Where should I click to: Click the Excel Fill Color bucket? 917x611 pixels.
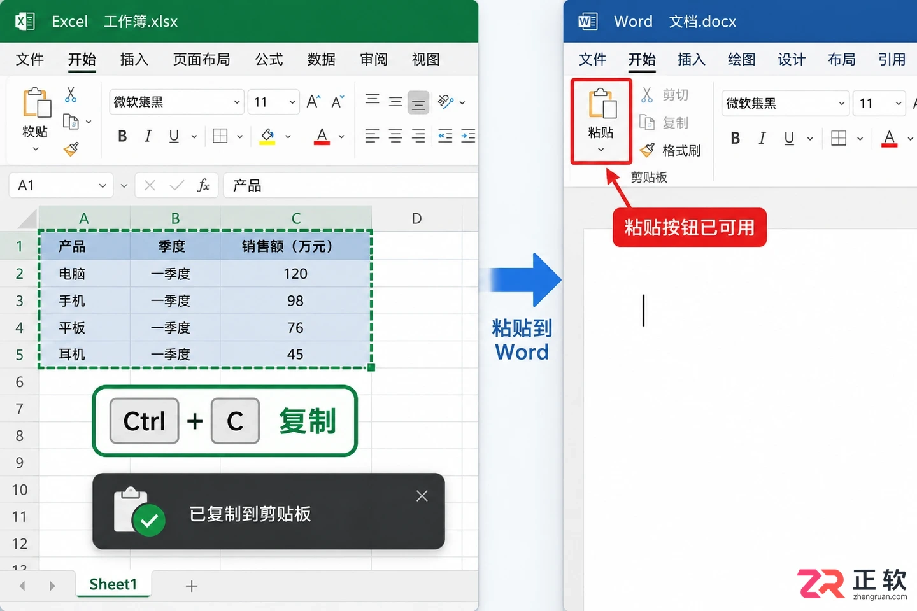click(x=267, y=136)
